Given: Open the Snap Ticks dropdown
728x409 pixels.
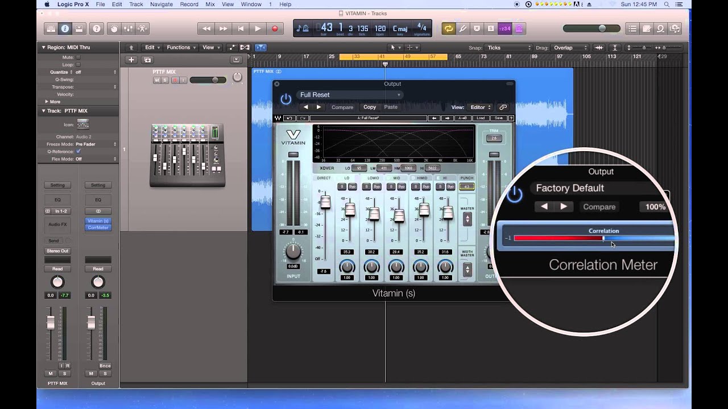Looking at the screenshot, I should [x=509, y=48].
